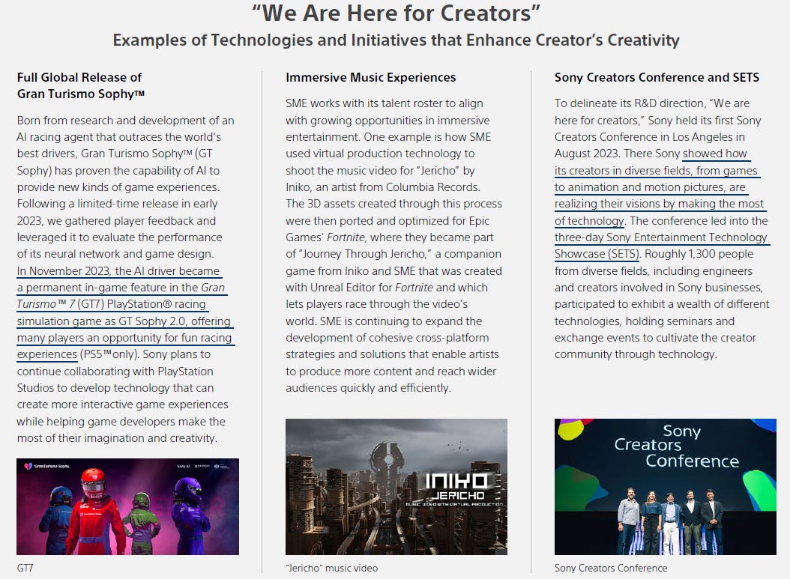Click the heading "Full Global Release of"
Screen dimensions: 790x579
(x=79, y=77)
